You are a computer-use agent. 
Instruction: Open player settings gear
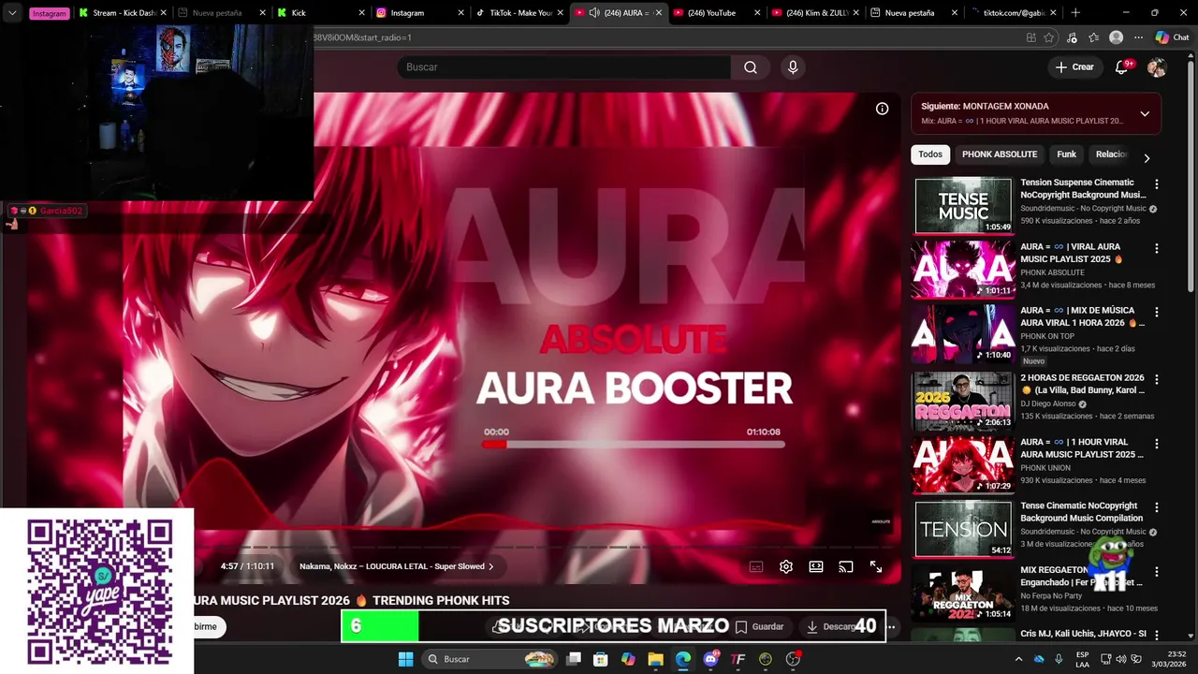(786, 566)
